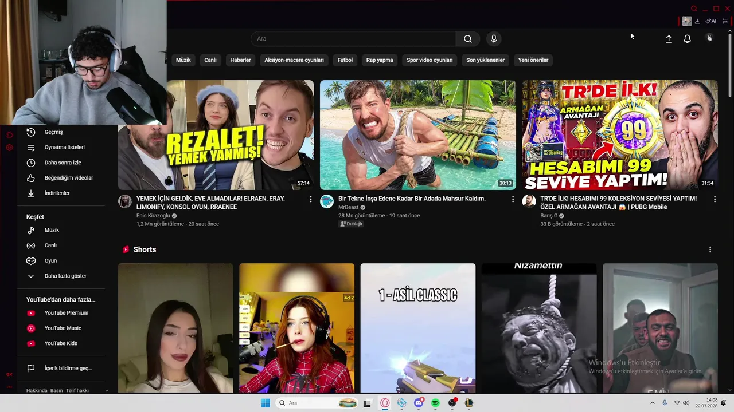Open the Spider-Man streamer Short

coord(296,328)
